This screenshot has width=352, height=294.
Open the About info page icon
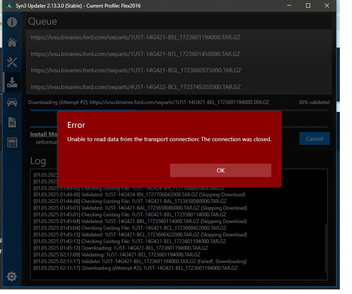pos(12,22)
